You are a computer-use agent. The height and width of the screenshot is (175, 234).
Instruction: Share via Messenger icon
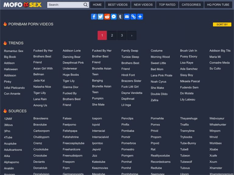(114, 16)
